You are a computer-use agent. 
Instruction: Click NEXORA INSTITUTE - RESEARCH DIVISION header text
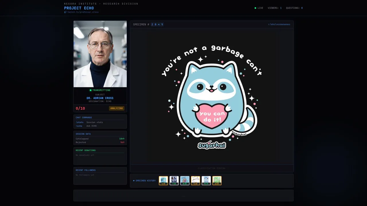tap(101, 4)
